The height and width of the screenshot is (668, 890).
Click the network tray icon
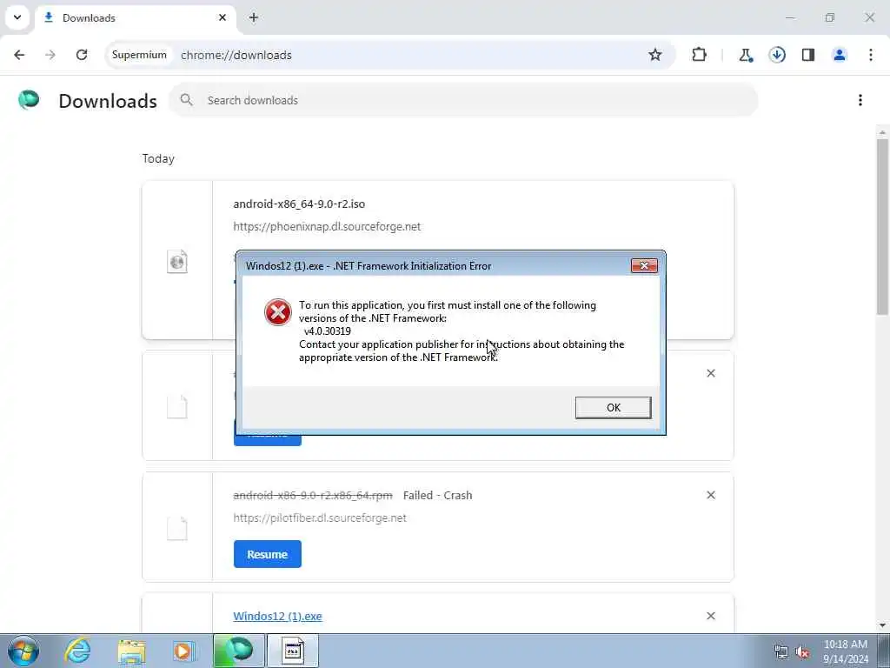(x=781, y=652)
